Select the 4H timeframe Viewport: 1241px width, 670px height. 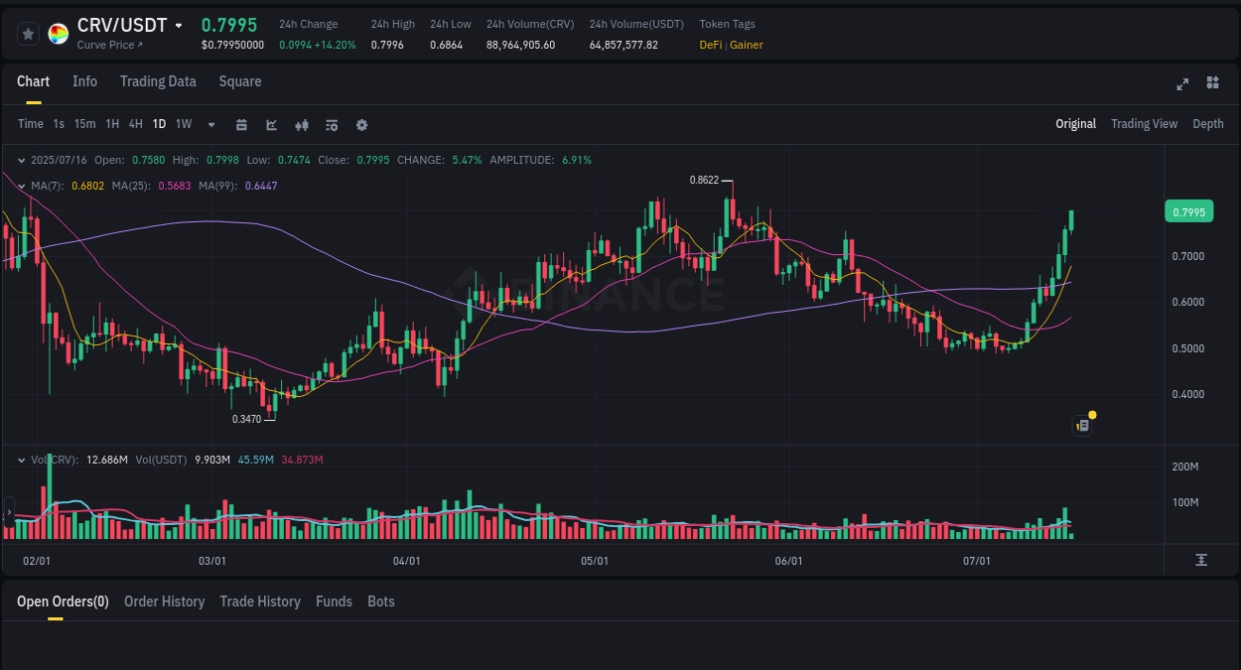click(135, 124)
